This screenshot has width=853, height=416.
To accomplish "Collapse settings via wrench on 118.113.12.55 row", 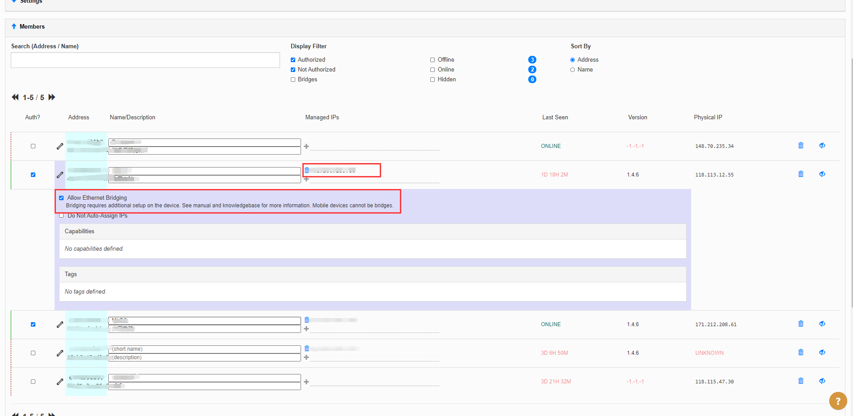I will tap(60, 175).
